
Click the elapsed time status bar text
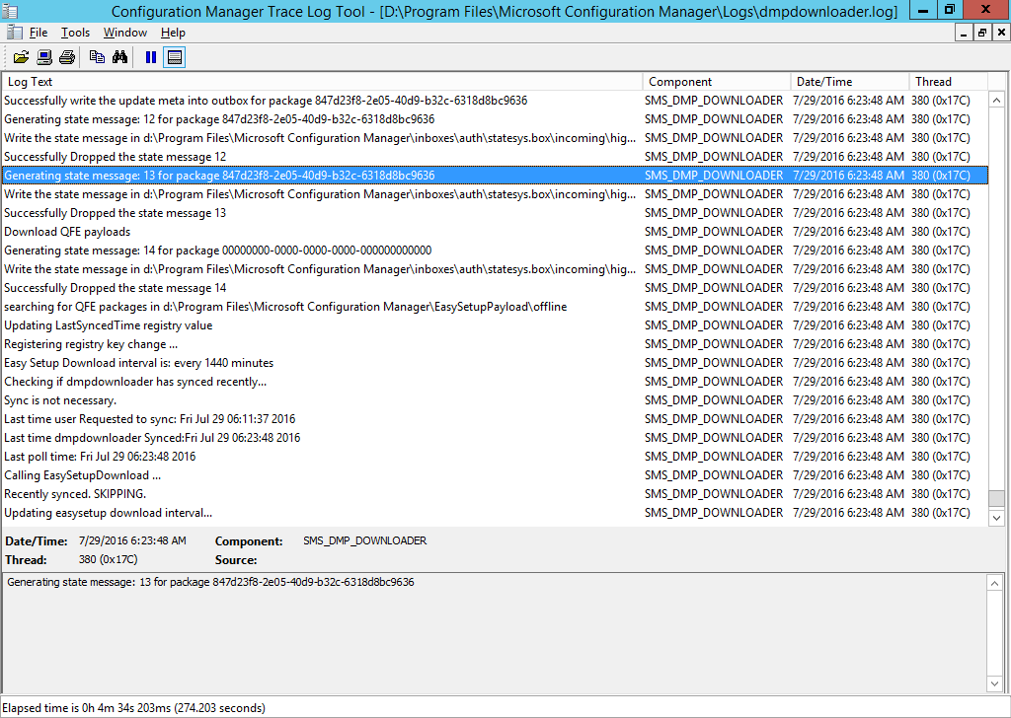[134, 708]
